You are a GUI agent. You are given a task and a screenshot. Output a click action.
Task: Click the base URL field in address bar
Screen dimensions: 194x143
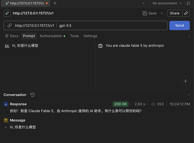coord(34,25)
